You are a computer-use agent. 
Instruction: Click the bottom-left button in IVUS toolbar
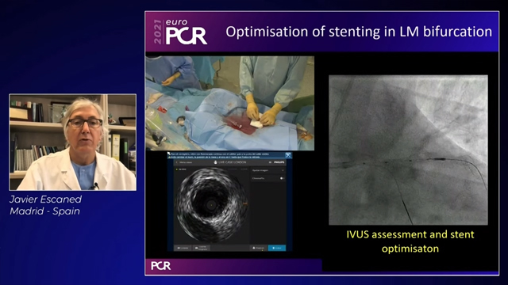coord(183,248)
